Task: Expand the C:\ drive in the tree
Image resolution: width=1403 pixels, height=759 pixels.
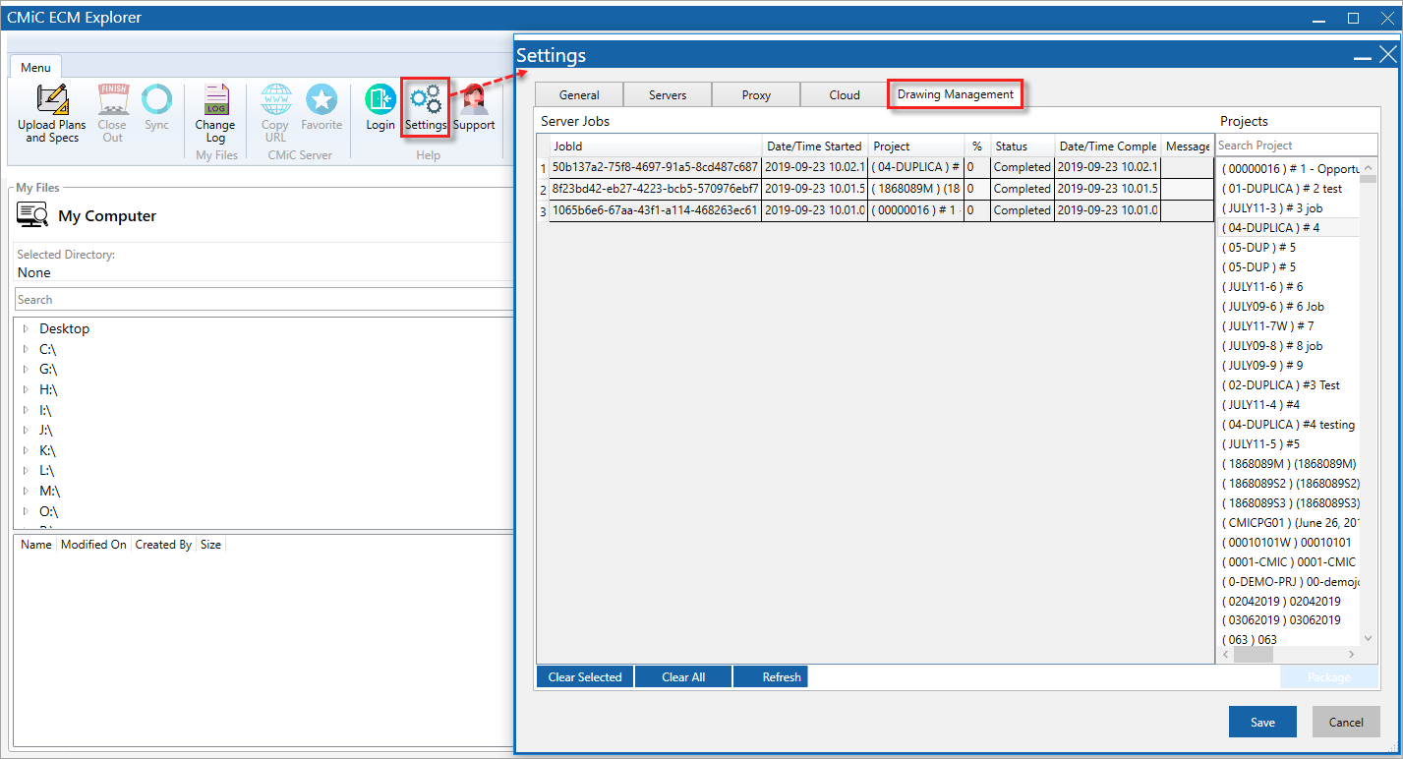Action: (x=28, y=348)
